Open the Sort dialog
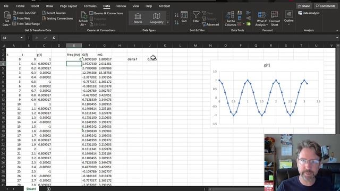The width and height of the screenshot is (340, 191). (x=184, y=17)
